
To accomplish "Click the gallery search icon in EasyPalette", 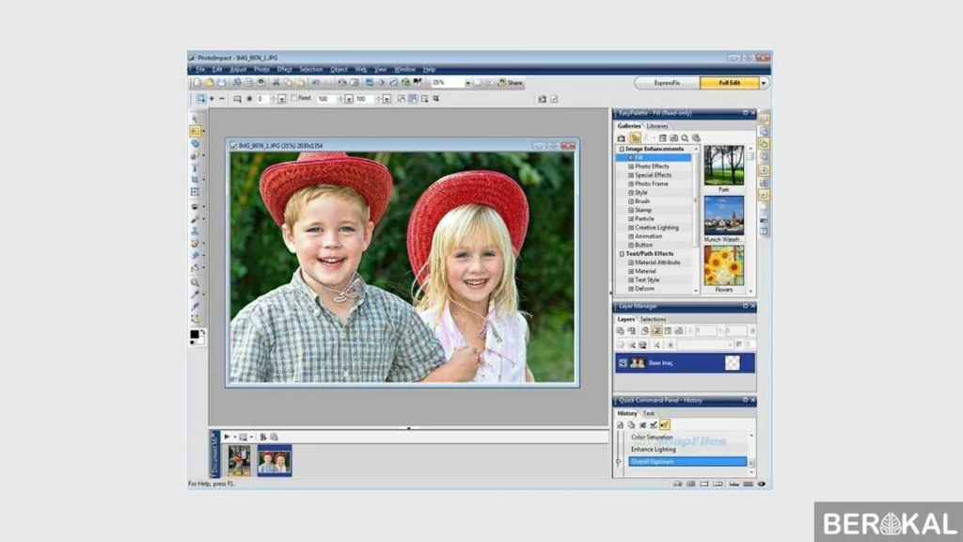I will pos(686,136).
